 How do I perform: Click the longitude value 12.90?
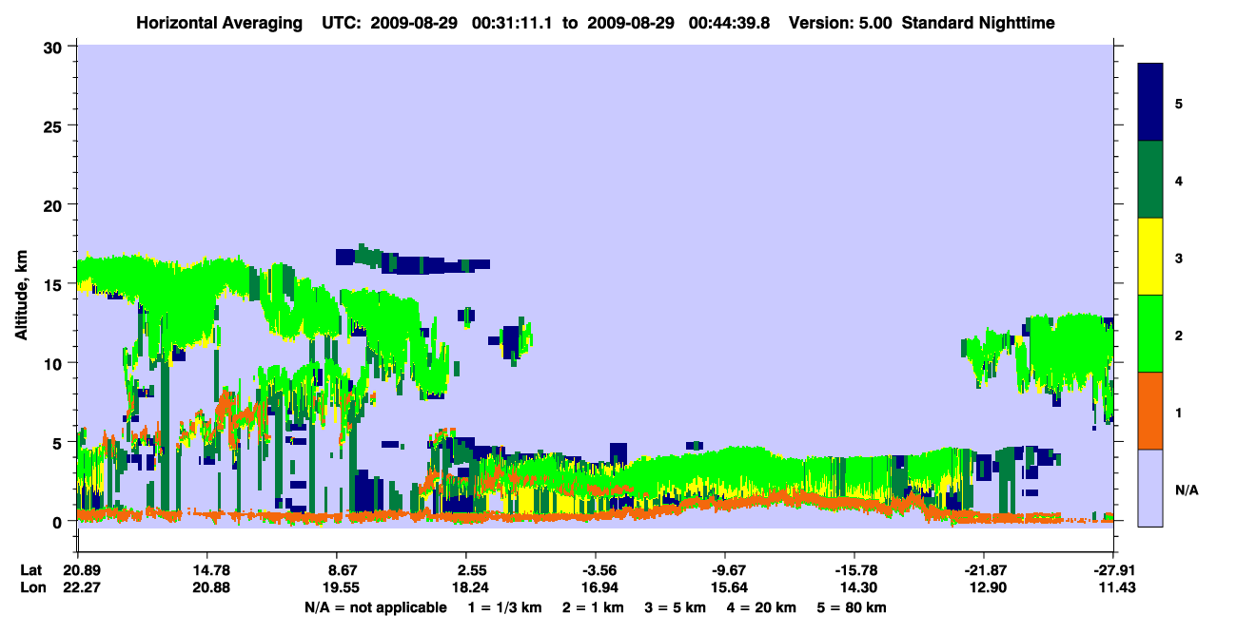989,587
